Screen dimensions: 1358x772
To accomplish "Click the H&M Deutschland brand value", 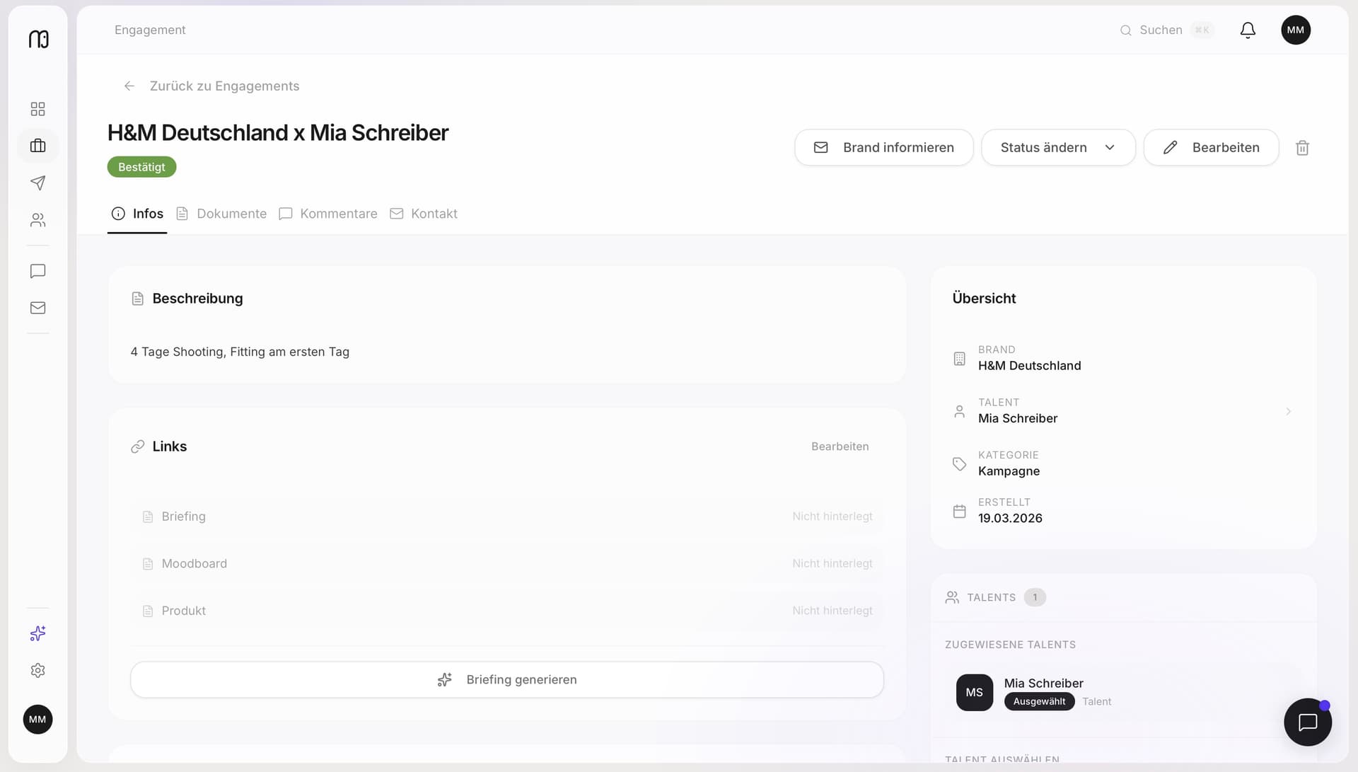I will click(x=1029, y=366).
